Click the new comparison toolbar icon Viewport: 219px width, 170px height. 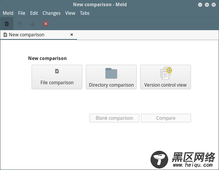[7, 24]
